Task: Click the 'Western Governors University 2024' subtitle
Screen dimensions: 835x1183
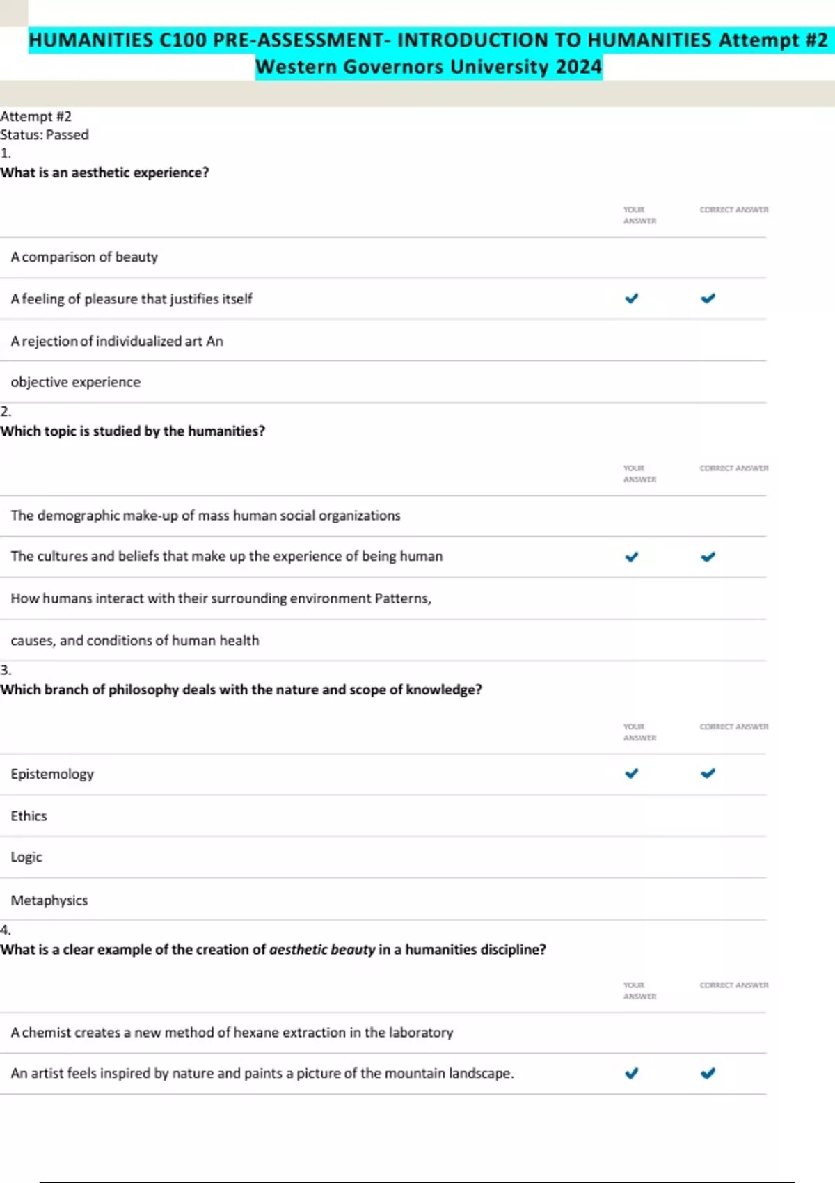Action: [428, 67]
